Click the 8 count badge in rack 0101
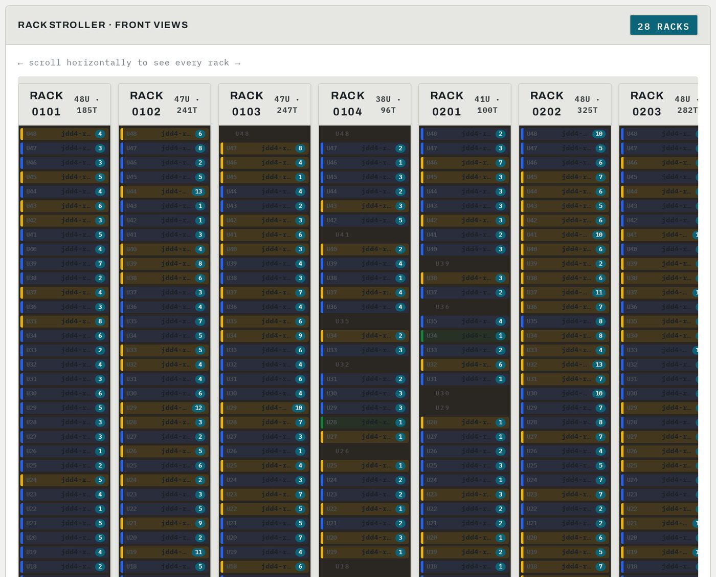 tap(100, 322)
